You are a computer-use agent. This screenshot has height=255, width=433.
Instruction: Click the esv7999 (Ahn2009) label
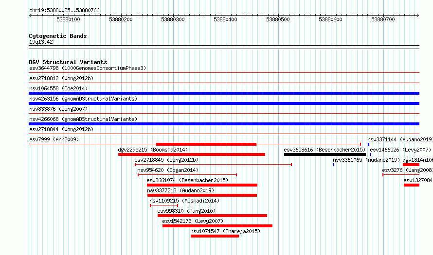pyautogui.click(x=54, y=139)
